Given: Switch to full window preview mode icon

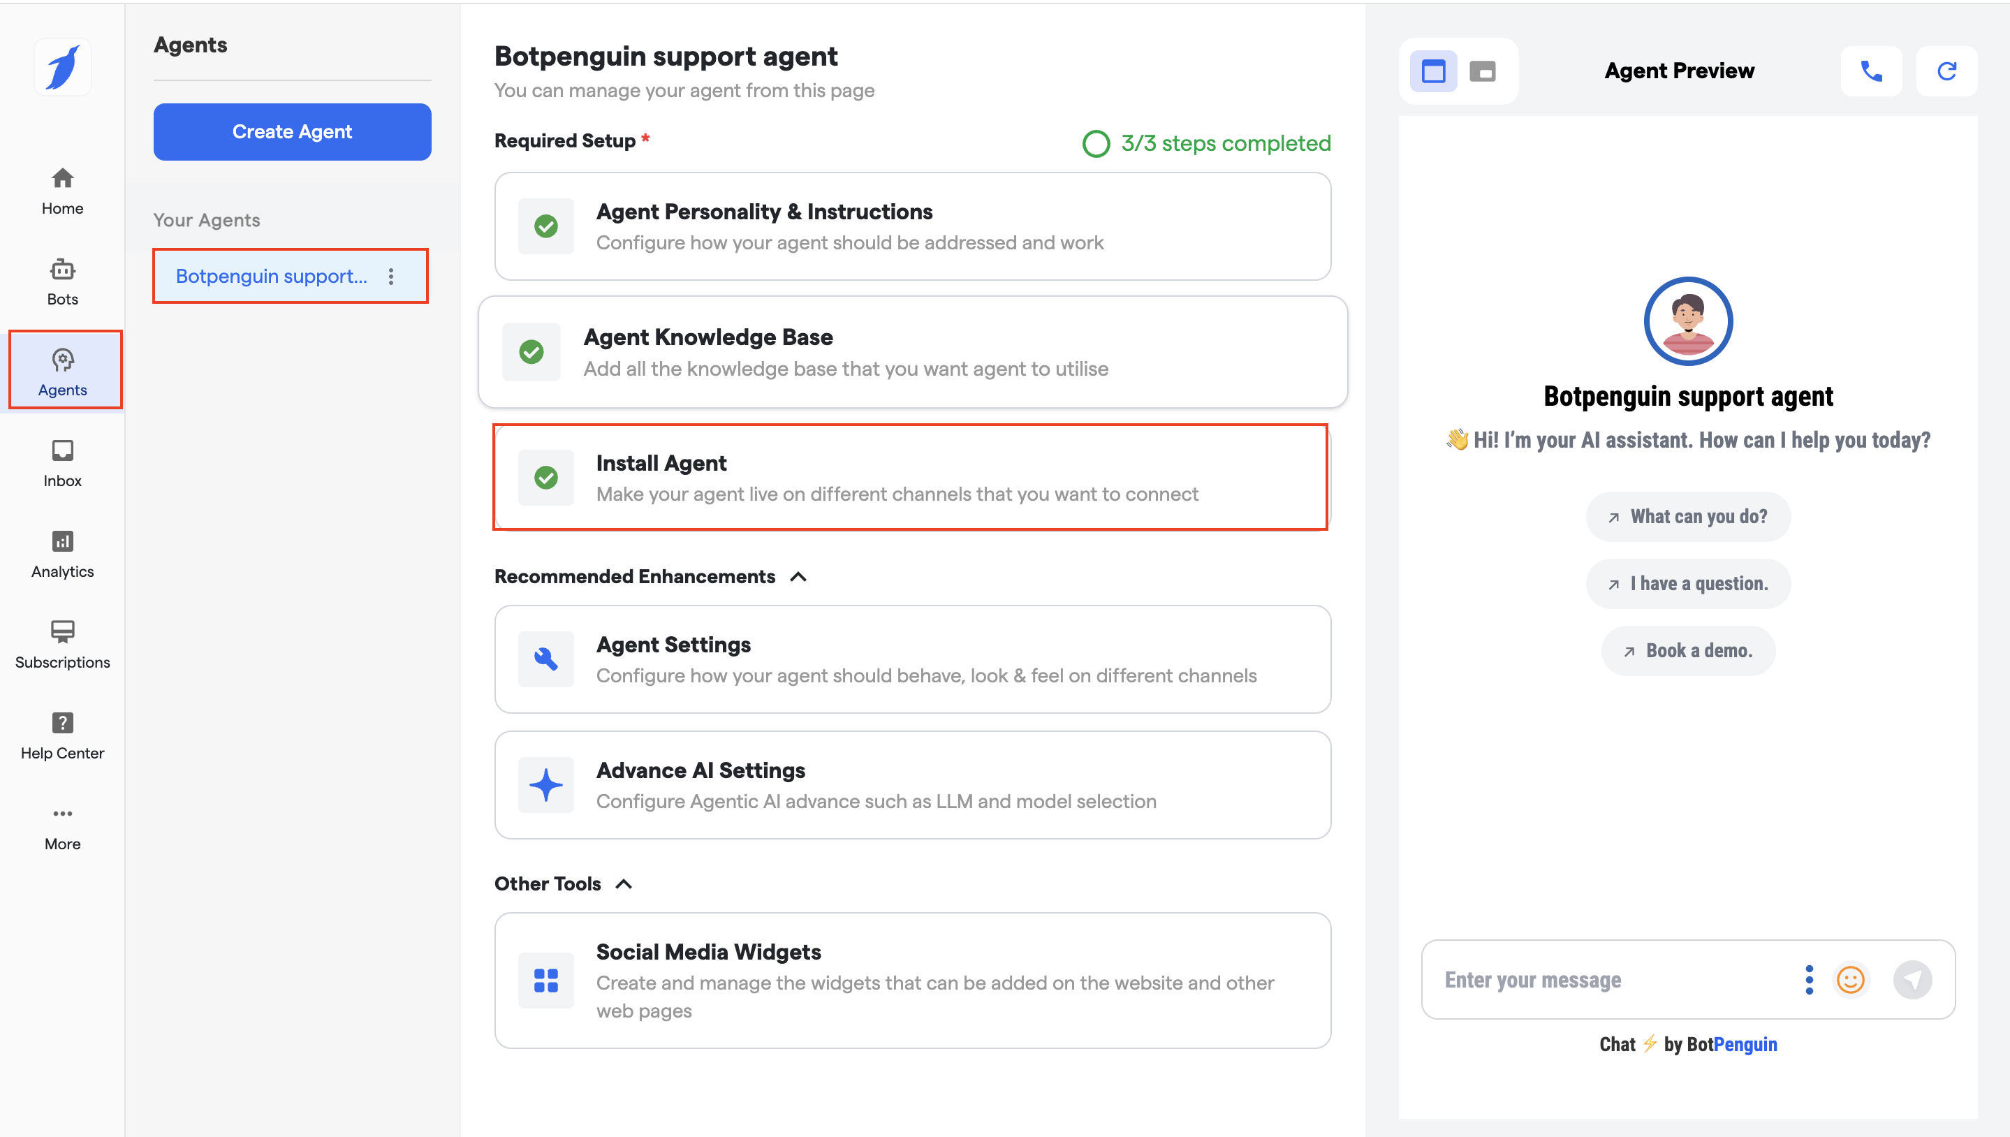Looking at the screenshot, I should click(x=1433, y=71).
